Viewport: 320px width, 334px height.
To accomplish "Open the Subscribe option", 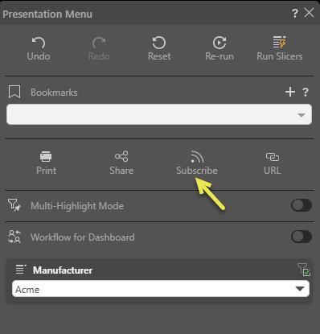I will [x=197, y=157].
